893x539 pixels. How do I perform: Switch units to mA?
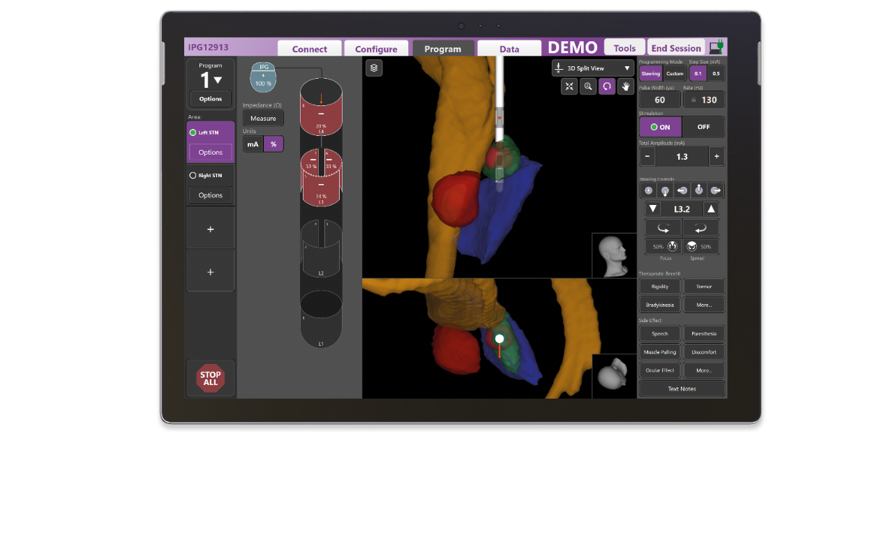point(253,144)
